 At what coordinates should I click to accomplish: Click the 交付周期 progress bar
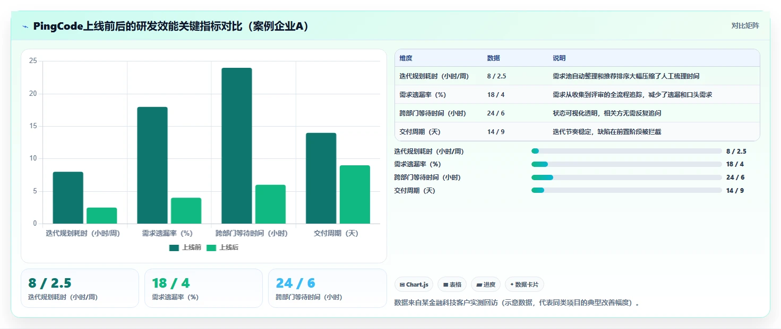[626, 190]
